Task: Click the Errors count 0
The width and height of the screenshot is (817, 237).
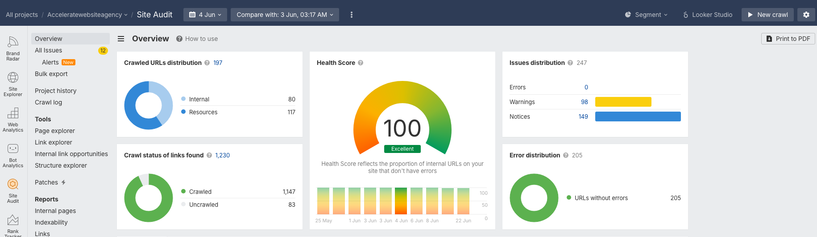Action: coord(586,87)
